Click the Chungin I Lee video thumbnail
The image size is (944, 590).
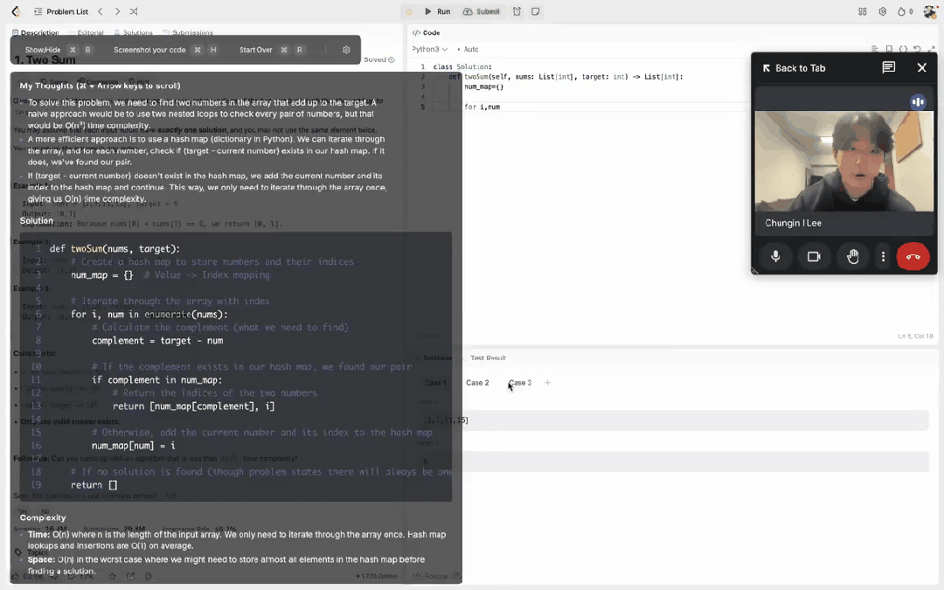coord(844,161)
